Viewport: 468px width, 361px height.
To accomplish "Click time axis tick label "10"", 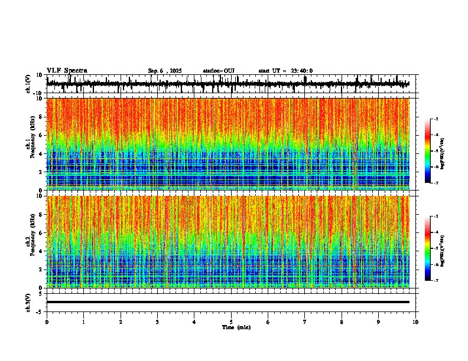I will 415,322.
